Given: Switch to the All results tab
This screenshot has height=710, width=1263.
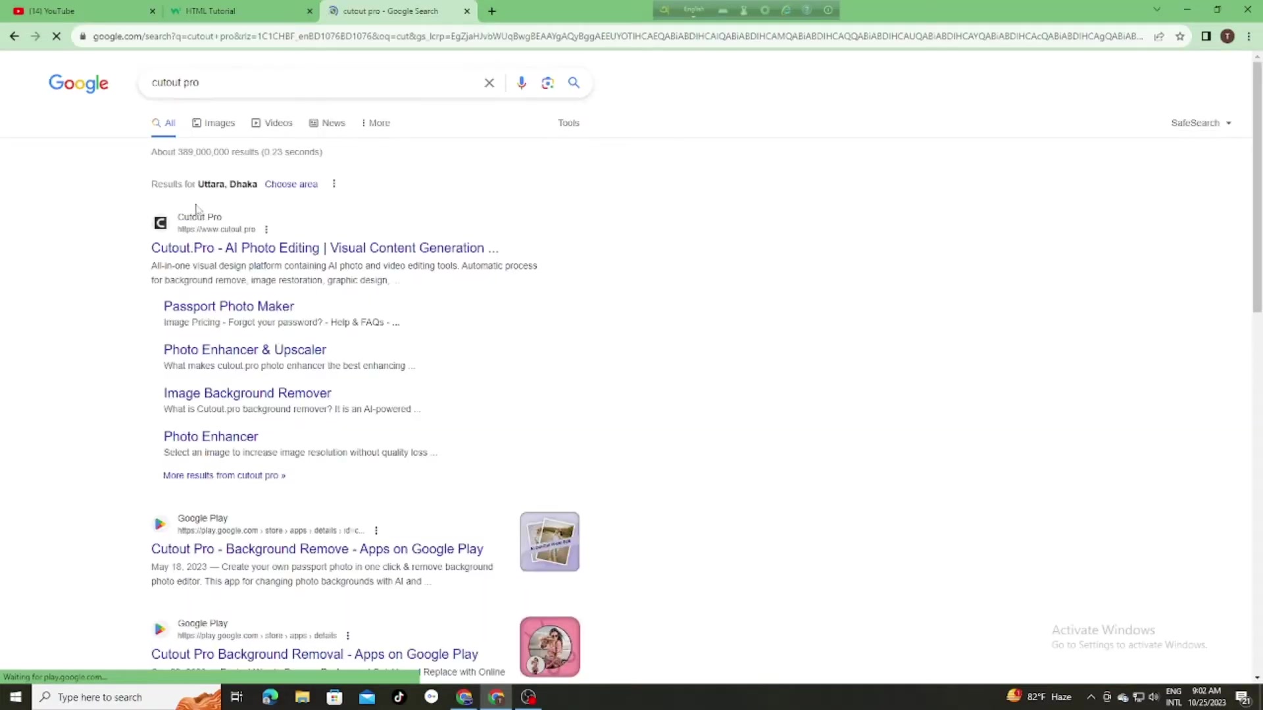Looking at the screenshot, I should pos(163,123).
